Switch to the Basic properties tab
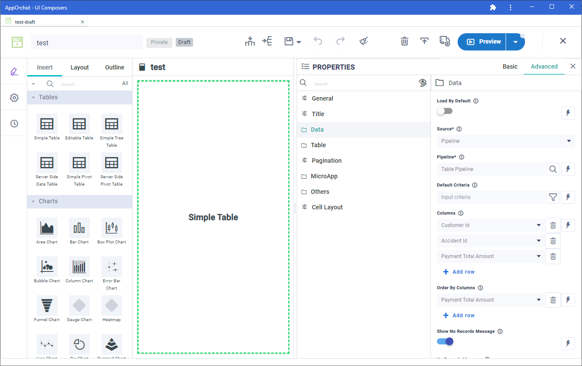582x366 pixels. click(x=510, y=66)
